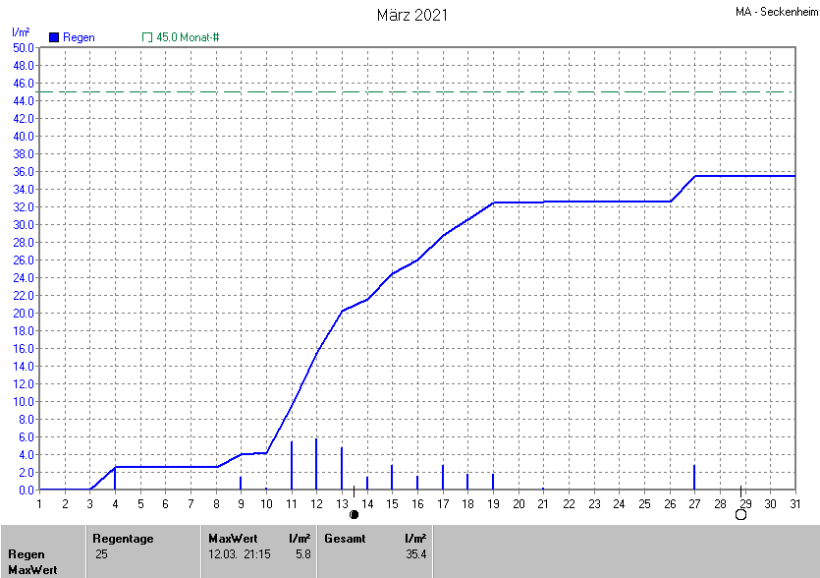Click the 45.0 Monat-# legend box
820x578 pixels.
click(x=147, y=37)
